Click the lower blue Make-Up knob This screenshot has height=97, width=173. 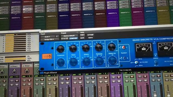(x=112, y=60)
